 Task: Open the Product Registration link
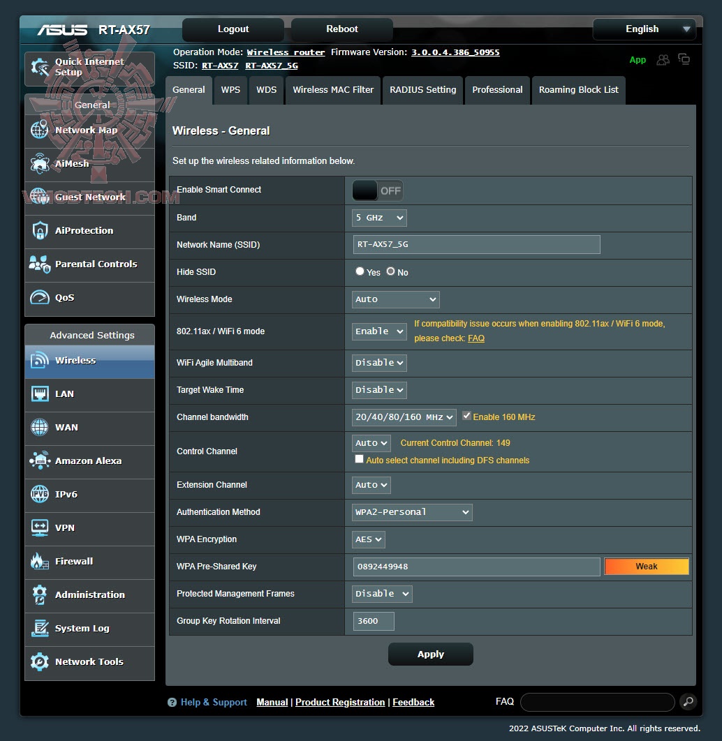tap(340, 702)
